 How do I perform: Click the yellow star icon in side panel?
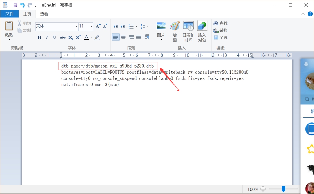tap(311, 149)
